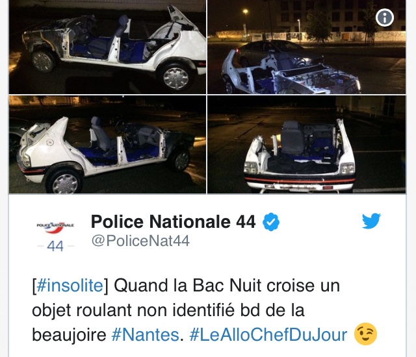Click the number 44 under the logo
The width and height of the screenshot is (416, 357).
[55, 246]
